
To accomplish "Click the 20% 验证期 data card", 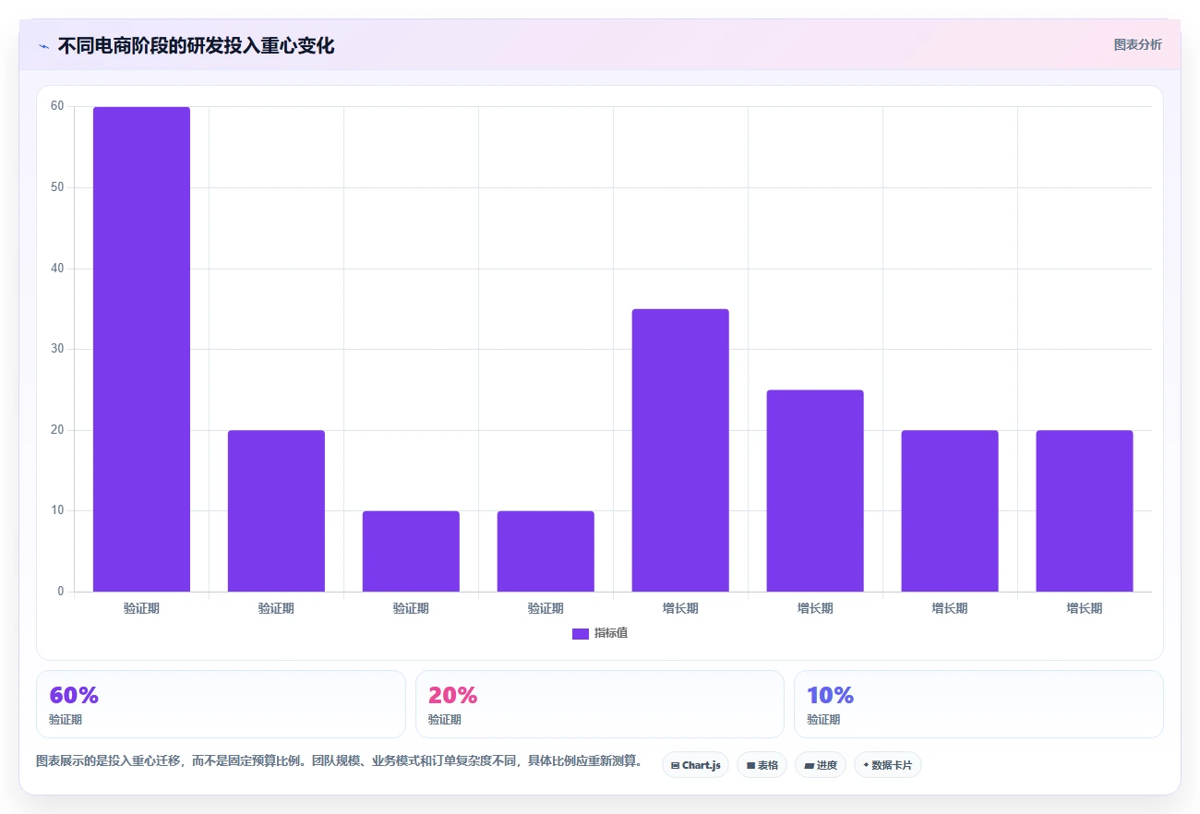I will (600, 704).
